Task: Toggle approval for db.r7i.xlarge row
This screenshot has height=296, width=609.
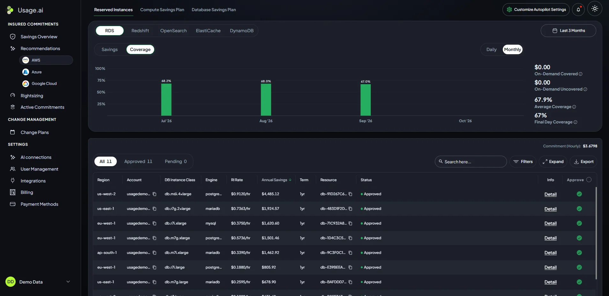Action: (x=579, y=223)
